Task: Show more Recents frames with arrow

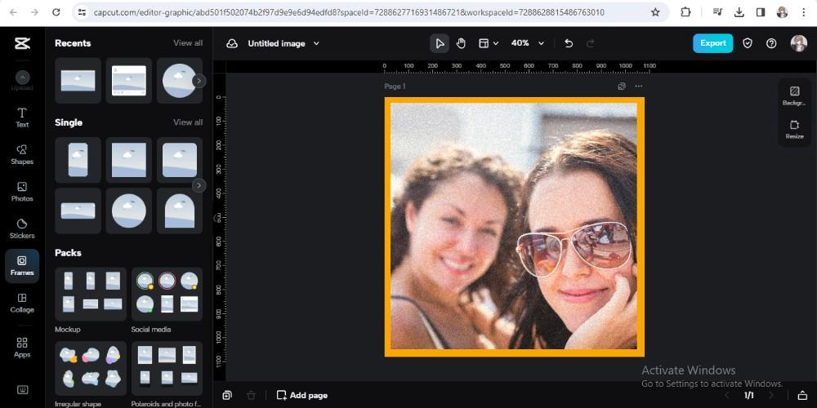Action: [199, 81]
